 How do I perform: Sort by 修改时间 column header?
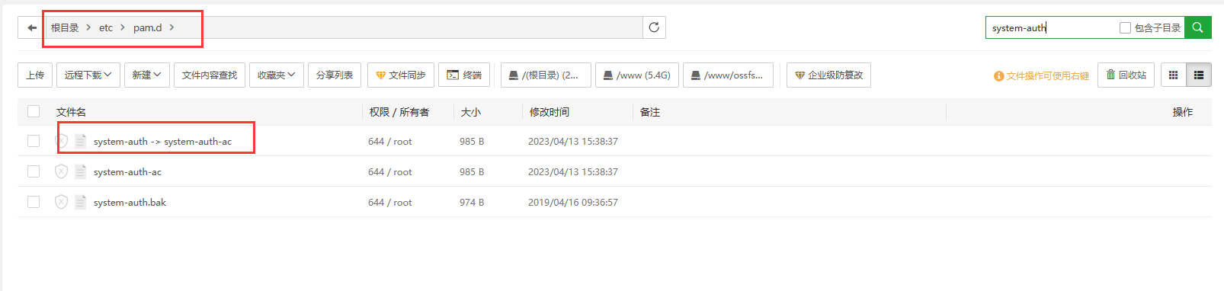tap(550, 112)
